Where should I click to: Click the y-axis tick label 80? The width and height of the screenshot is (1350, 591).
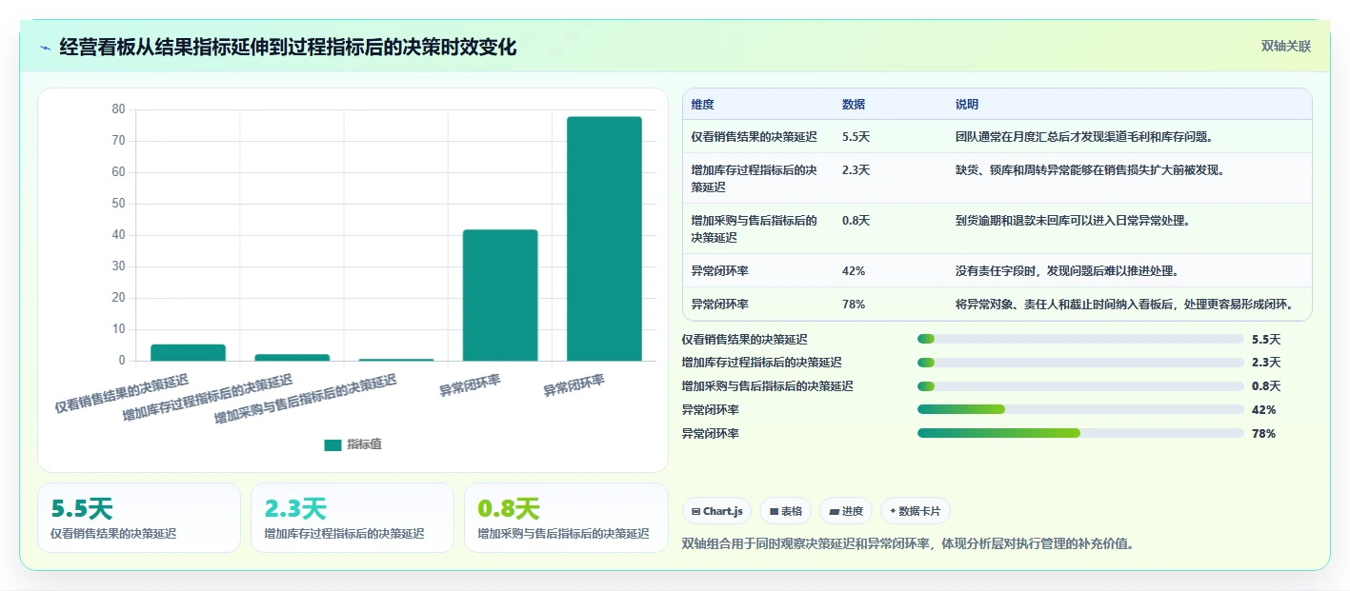[118, 109]
